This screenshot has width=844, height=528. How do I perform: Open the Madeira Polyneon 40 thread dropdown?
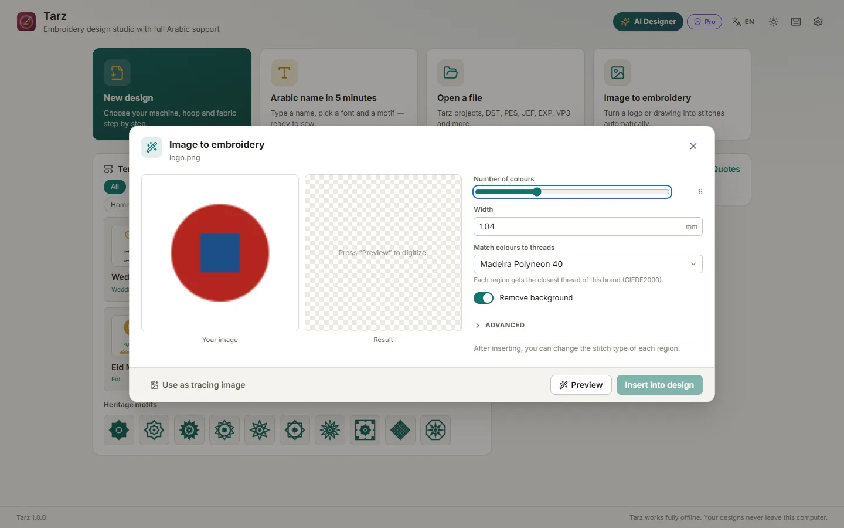coord(588,264)
